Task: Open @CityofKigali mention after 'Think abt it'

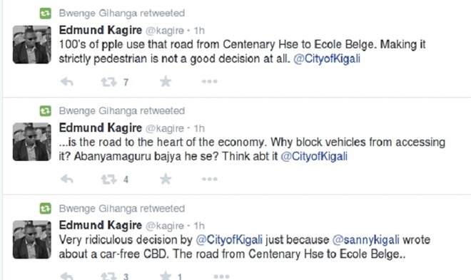Action: [x=313, y=157]
